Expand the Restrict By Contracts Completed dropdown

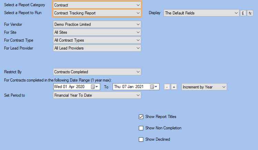[x=97, y=72]
